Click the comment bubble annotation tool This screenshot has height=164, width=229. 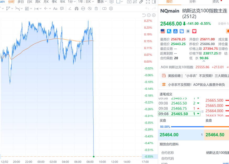coord(62,9)
